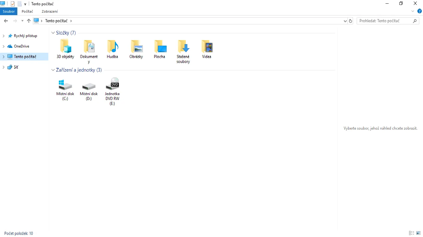This screenshot has width=423, height=237.
Task: Open the Zobrazení ribbon tab
Action: tap(50, 11)
